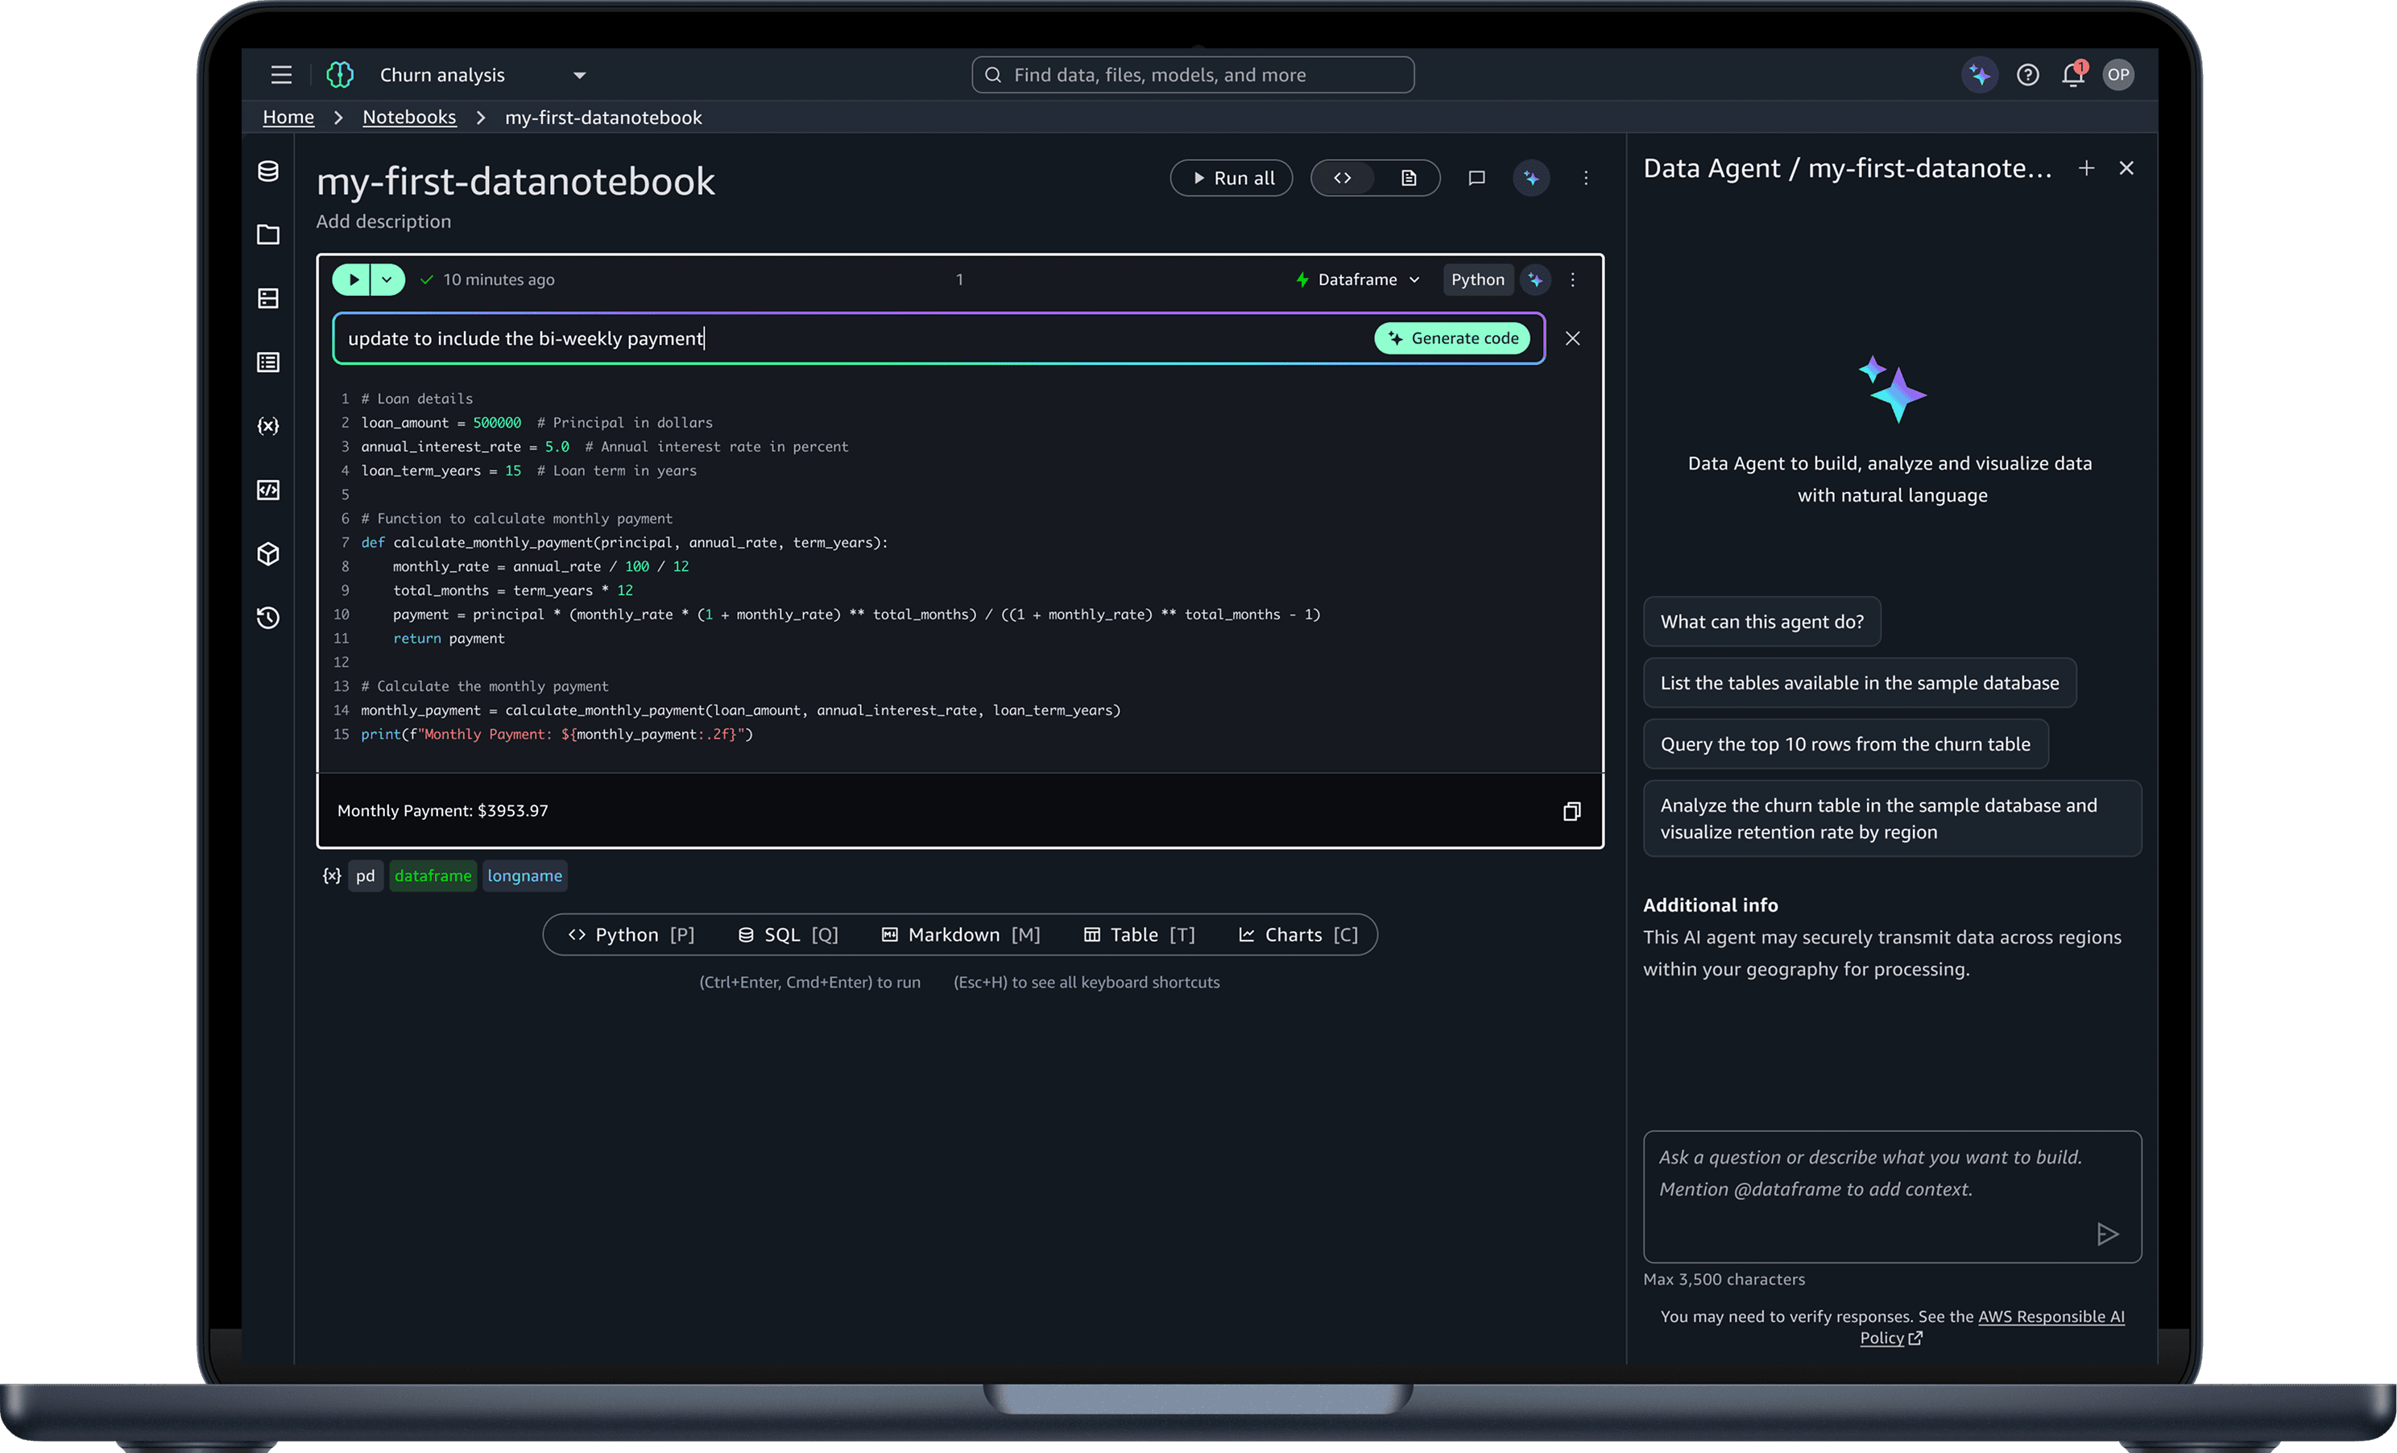Select 'Query the top 10 rows' suggestion
This screenshot has height=1453, width=2397.
(x=1845, y=744)
